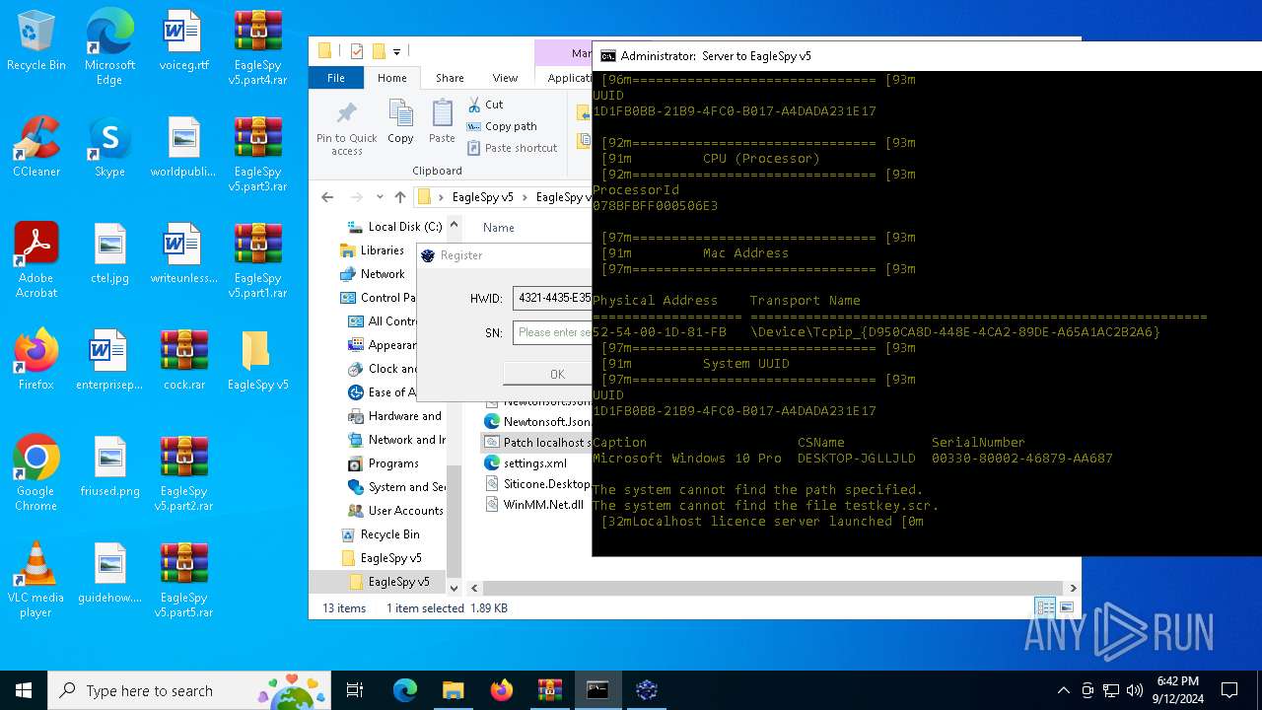The width and height of the screenshot is (1262, 710).
Task: Launch Firefox from desktop shortcut
Action: click(36, 360)
